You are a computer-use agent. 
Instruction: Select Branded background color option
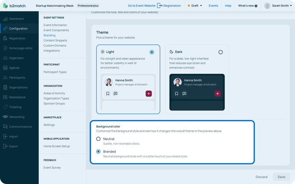99,151
